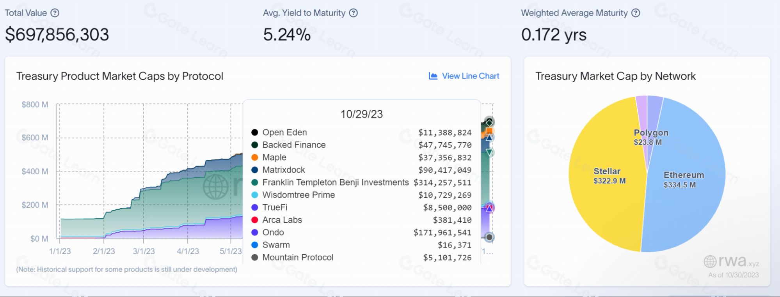Screen dimensions: 780x297
Task: Click the orange Maple legend dot
Action: coord(255,157)
